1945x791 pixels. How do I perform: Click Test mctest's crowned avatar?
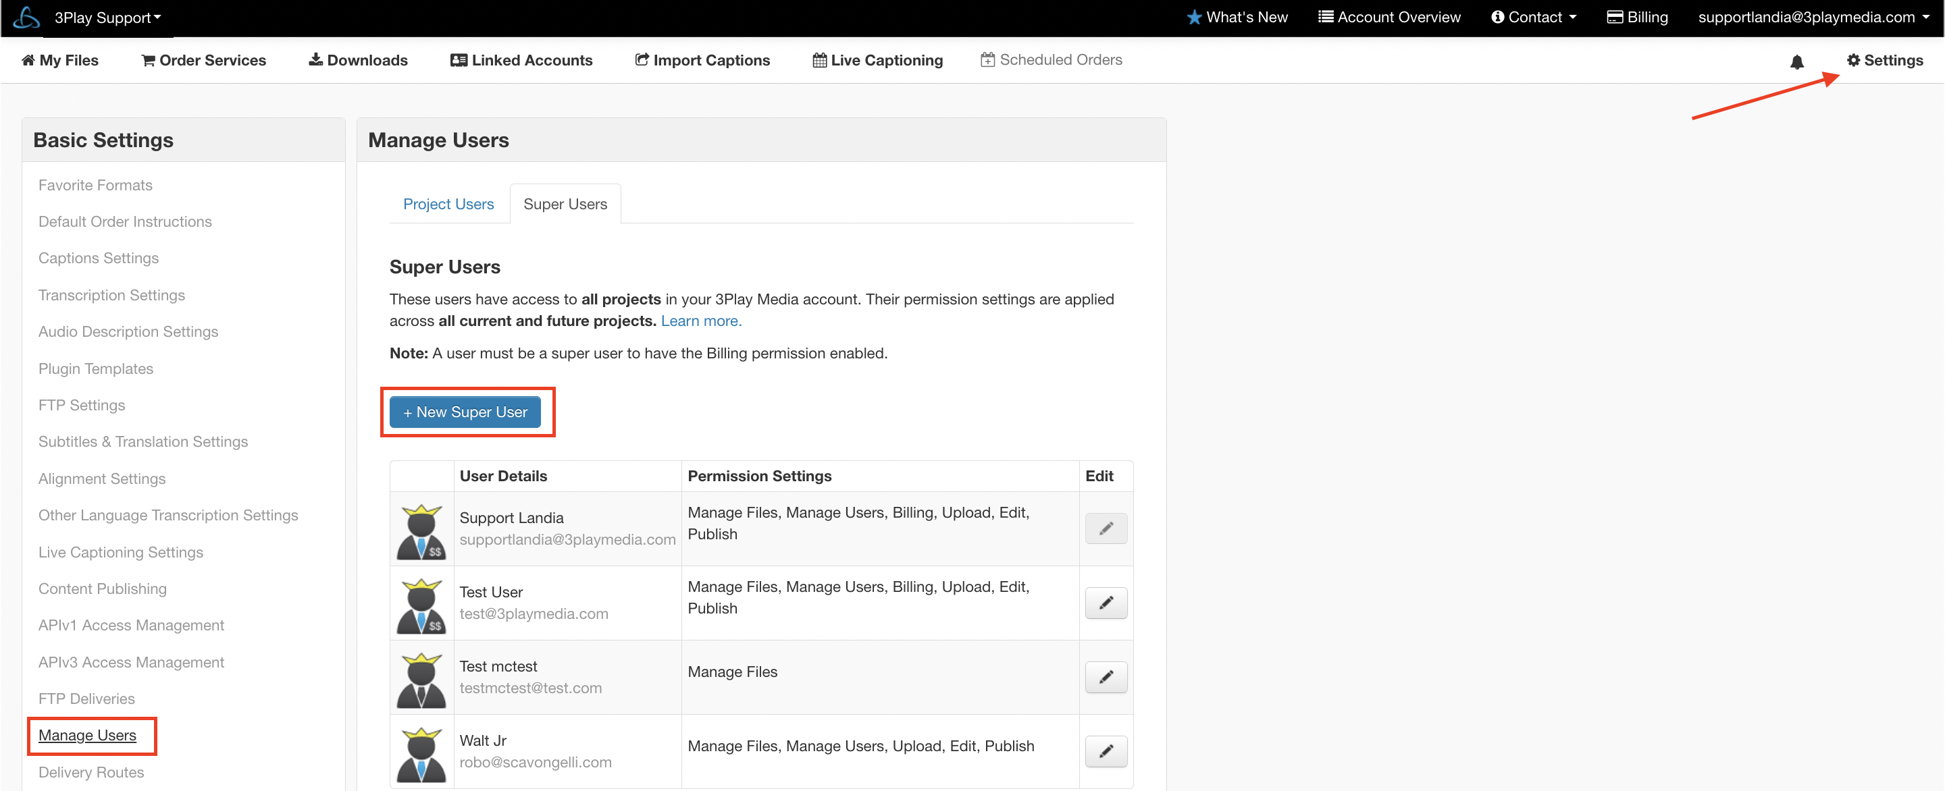coord(421,680)
